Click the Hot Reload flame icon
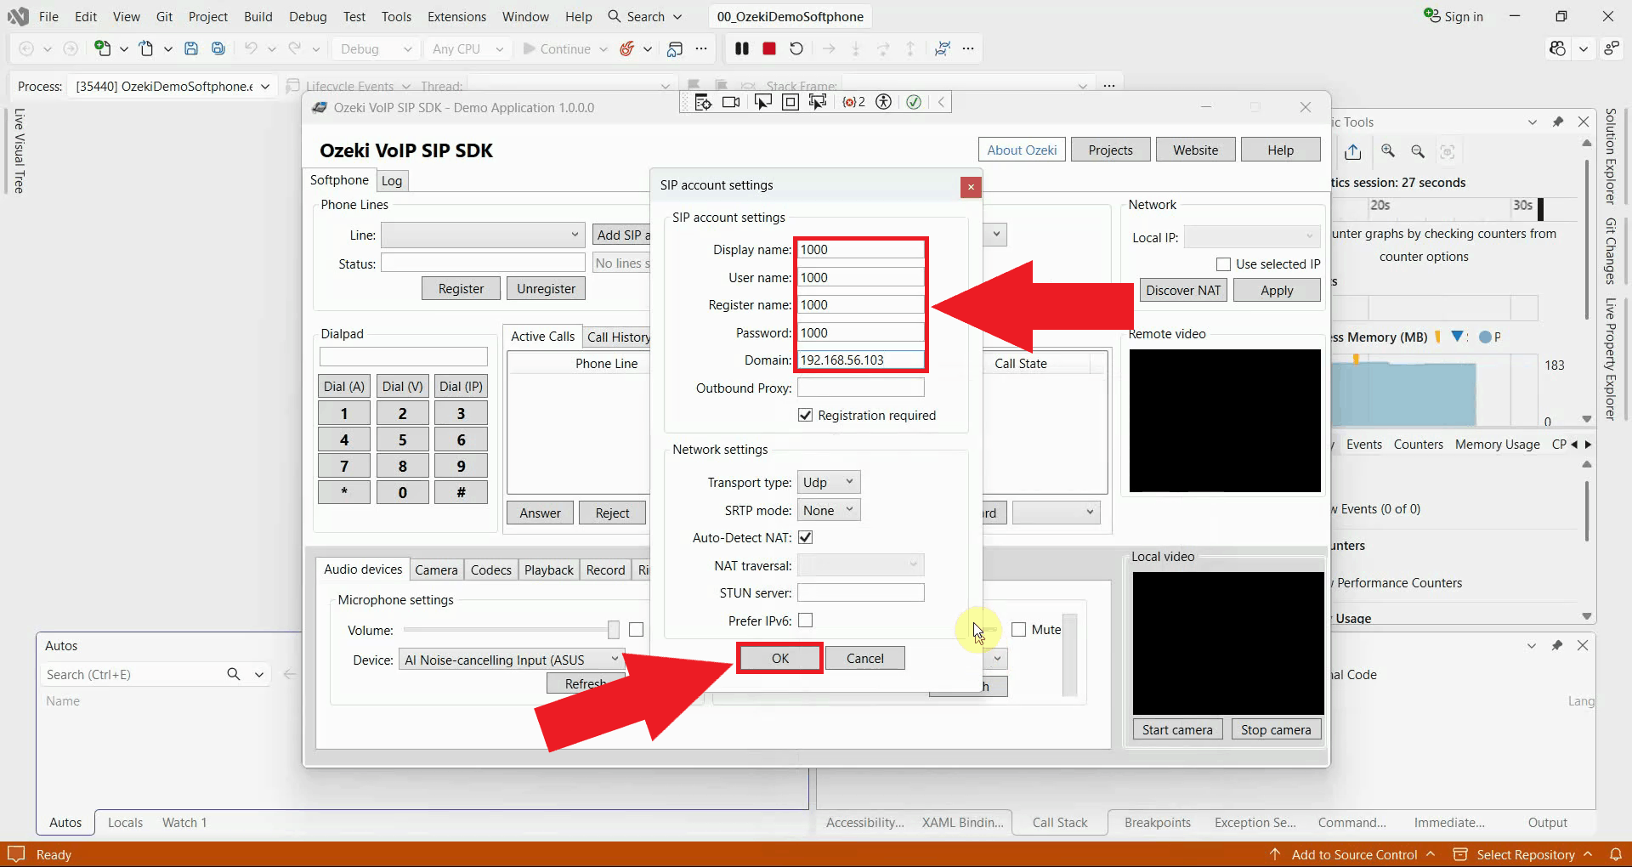This screenshot has height=867, width=1632. point(627,48)
